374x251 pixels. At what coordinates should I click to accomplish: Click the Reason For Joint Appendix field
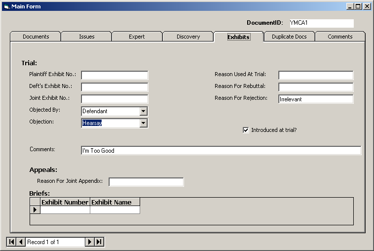146,182
